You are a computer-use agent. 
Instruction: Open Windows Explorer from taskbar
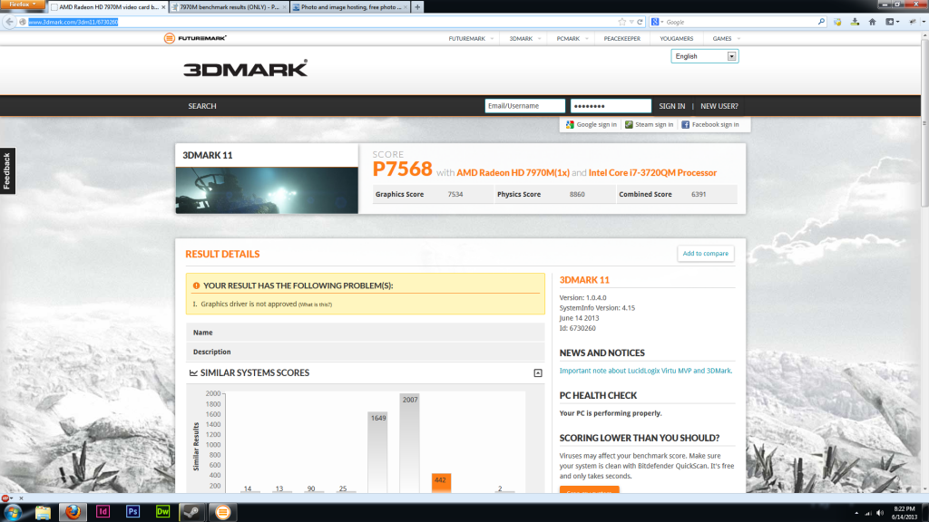pyautogui.click(x=43, y=512)
